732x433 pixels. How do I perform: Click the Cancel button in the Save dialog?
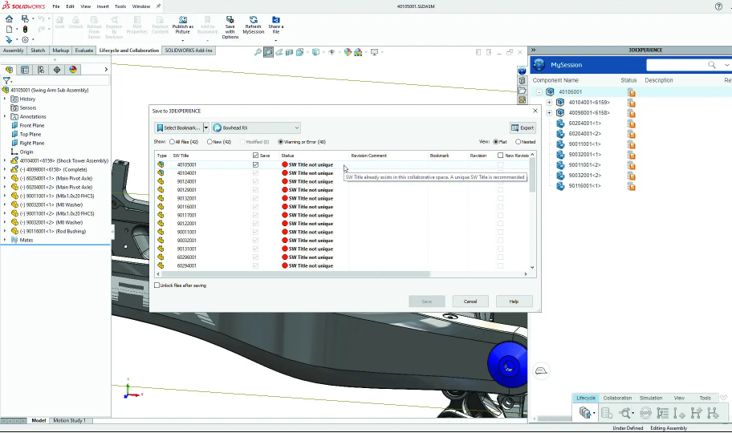point(470,301)
